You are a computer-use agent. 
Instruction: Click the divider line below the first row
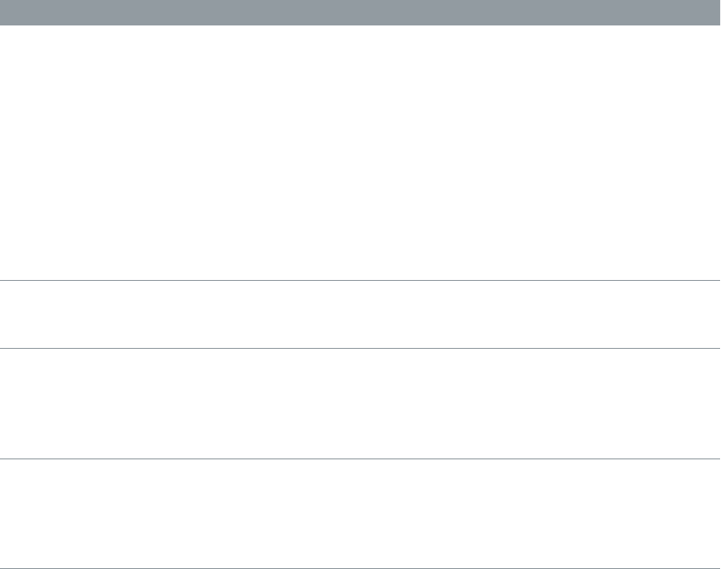pos(360,281)
